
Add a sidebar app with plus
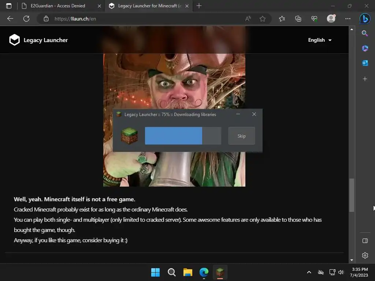[x=365, y=79]
